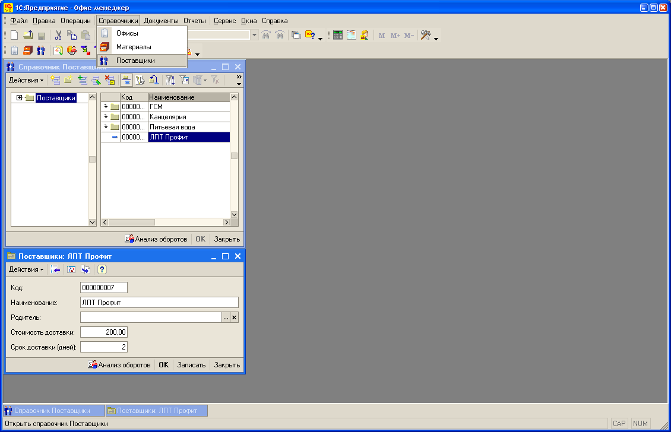Open the calendar icon
The width and height of the screenshot is (671, 432).
(352, 35)
